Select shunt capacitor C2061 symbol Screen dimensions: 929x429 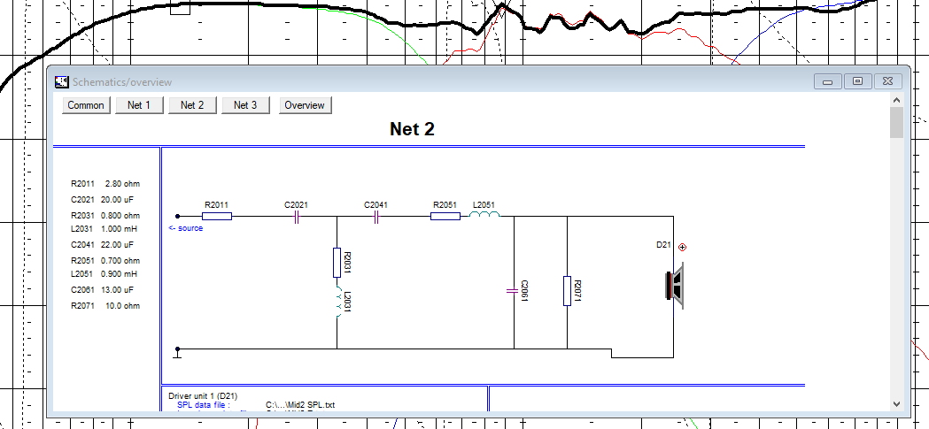pos(514,291)
